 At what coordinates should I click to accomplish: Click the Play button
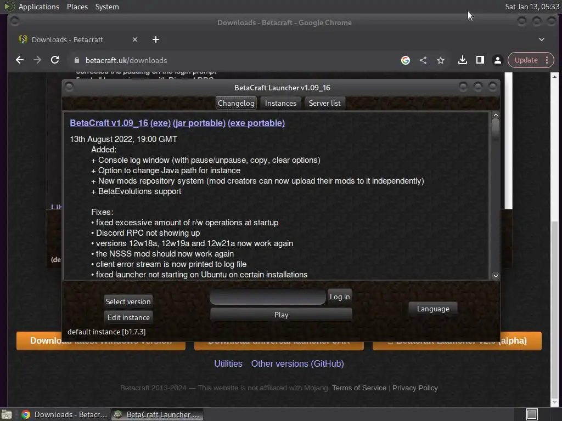pos(281,315)
